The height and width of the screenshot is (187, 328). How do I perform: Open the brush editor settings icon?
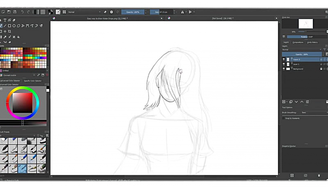[58, 12]
